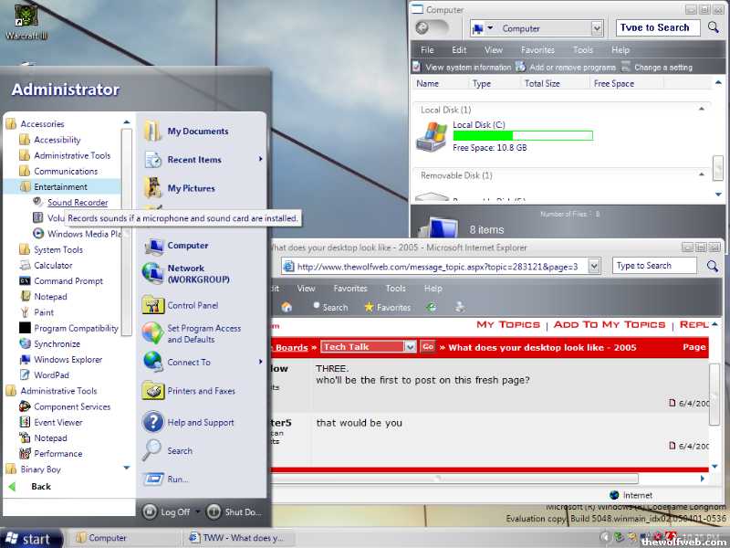Click the Internet Explorer horizontal scrollbar

pyautogui.click(x=454, y=479)
